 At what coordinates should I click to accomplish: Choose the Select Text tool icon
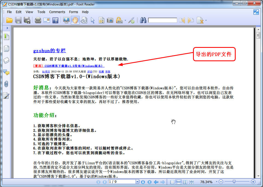pyautogui.click(x=101, y=20)
